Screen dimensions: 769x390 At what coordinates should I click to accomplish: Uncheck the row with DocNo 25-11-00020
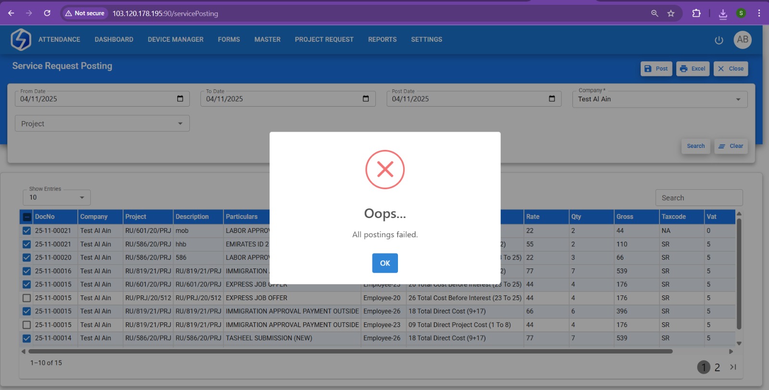click(x=27, y=258)
